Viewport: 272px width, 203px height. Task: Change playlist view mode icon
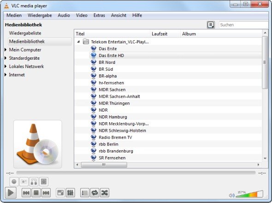pyautogui.click(x=211, y=25)
